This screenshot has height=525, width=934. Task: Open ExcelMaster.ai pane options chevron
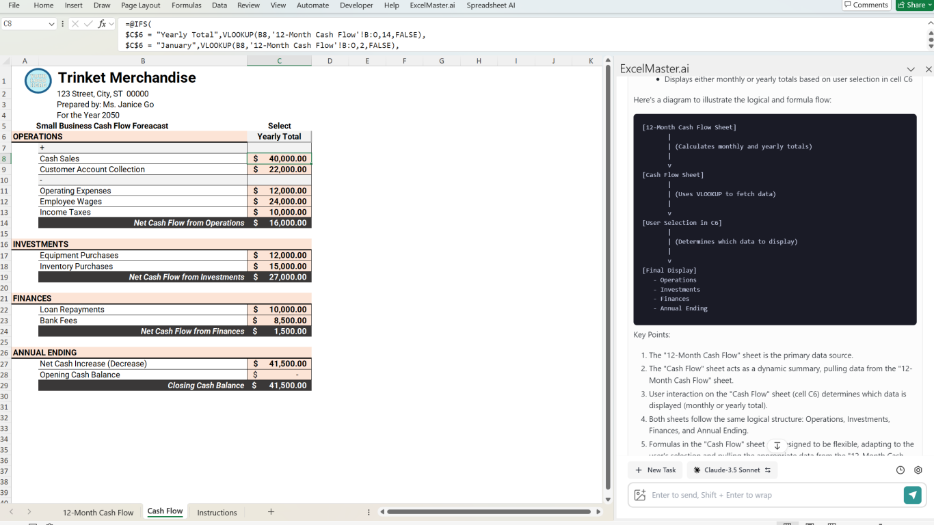click(911, 69)
